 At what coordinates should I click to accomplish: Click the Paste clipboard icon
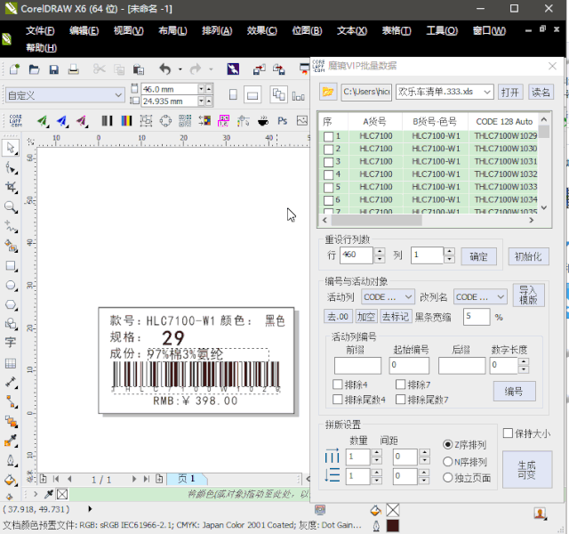click(x=139, y=69)
